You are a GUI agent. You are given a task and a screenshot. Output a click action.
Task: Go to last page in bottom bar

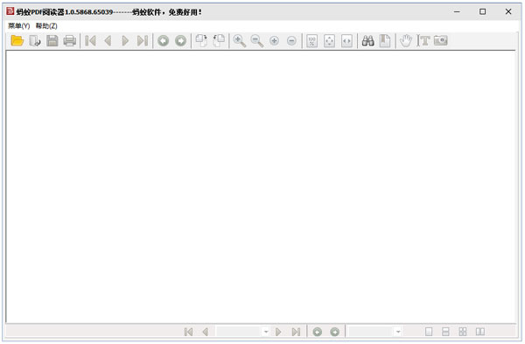pos(296,332)
